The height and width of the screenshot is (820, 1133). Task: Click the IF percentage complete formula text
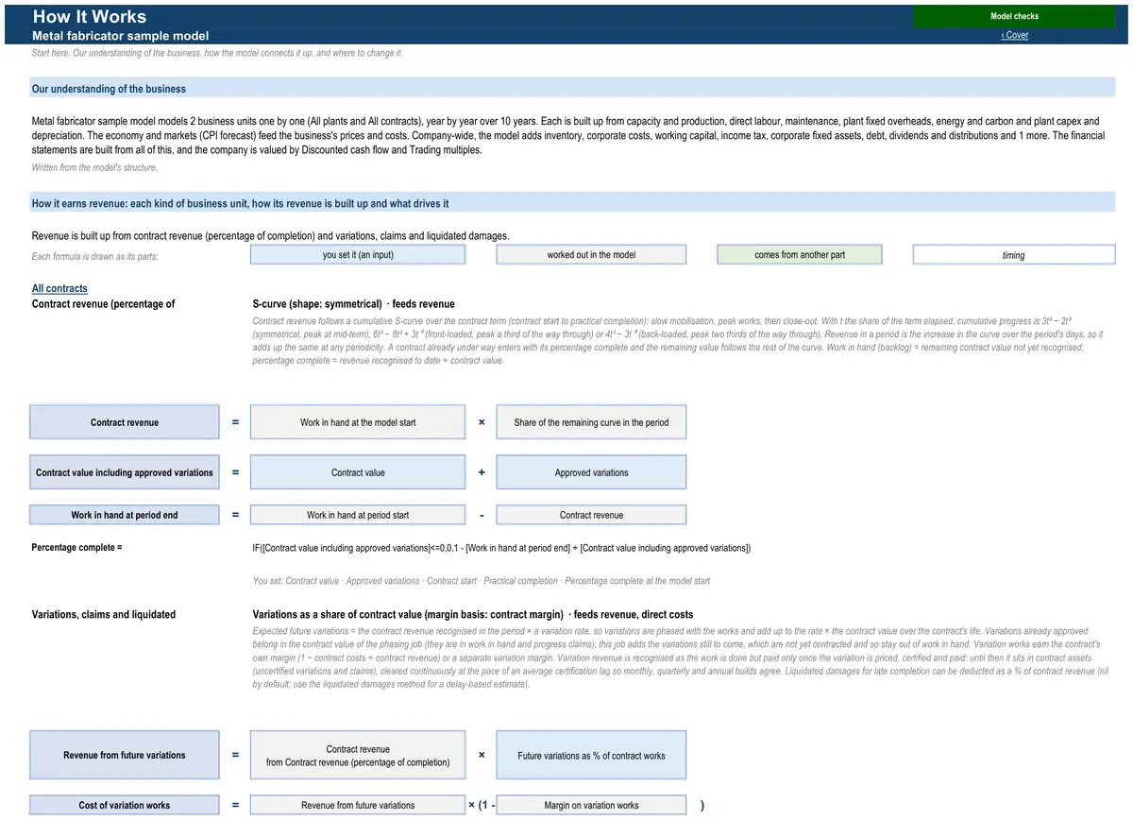[501, 548]
